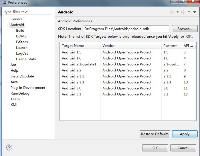Select the Android 1.6 target row
The height and width of the screenshot is (156, 200).
click(128, 58)
